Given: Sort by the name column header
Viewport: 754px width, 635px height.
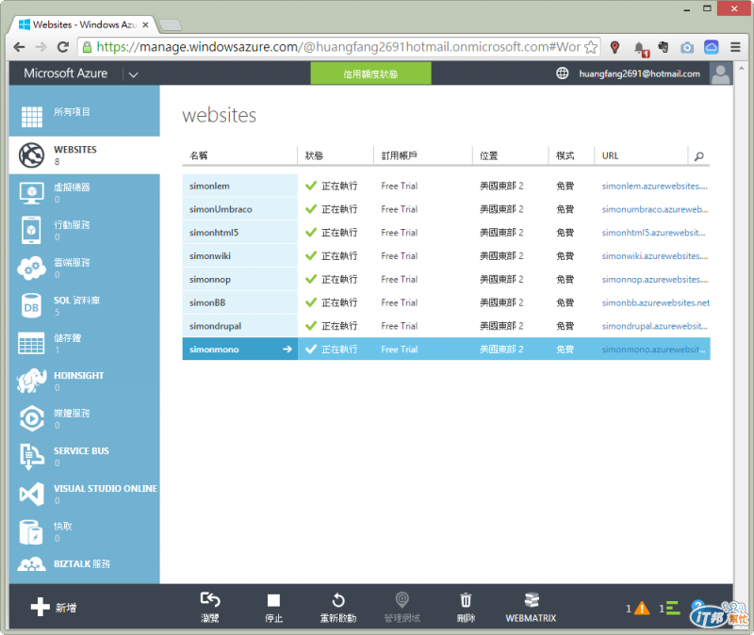Looking at the screenshot, I should (199, 155).
